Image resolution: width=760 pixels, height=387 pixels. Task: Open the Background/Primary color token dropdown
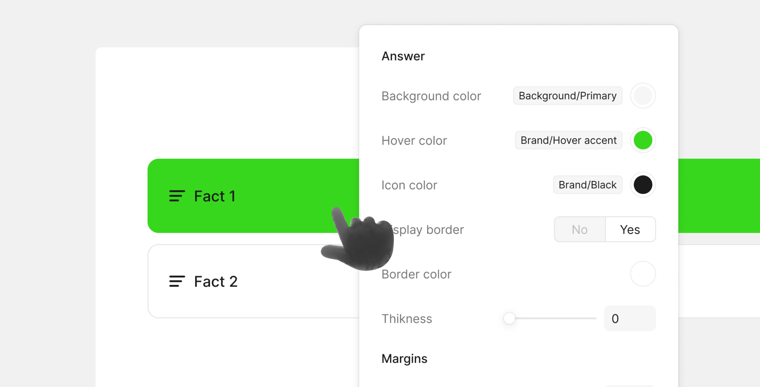pos(568,96)
